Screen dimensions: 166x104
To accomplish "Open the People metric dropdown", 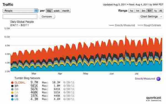I will (20, 11).
